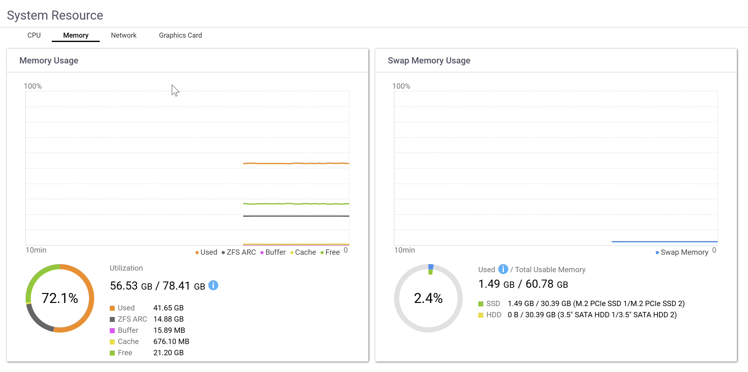Click the green SSD swap color swatch

pos(481,304)
